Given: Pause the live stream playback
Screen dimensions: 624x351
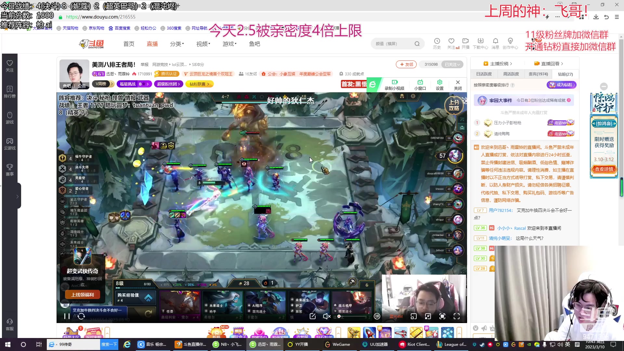Looking at the screenshot, I should tap(67, 316).
